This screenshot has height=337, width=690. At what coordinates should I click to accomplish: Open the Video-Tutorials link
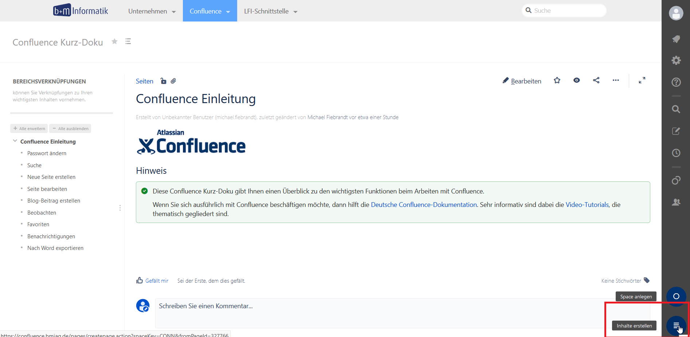tap(587, 205)
